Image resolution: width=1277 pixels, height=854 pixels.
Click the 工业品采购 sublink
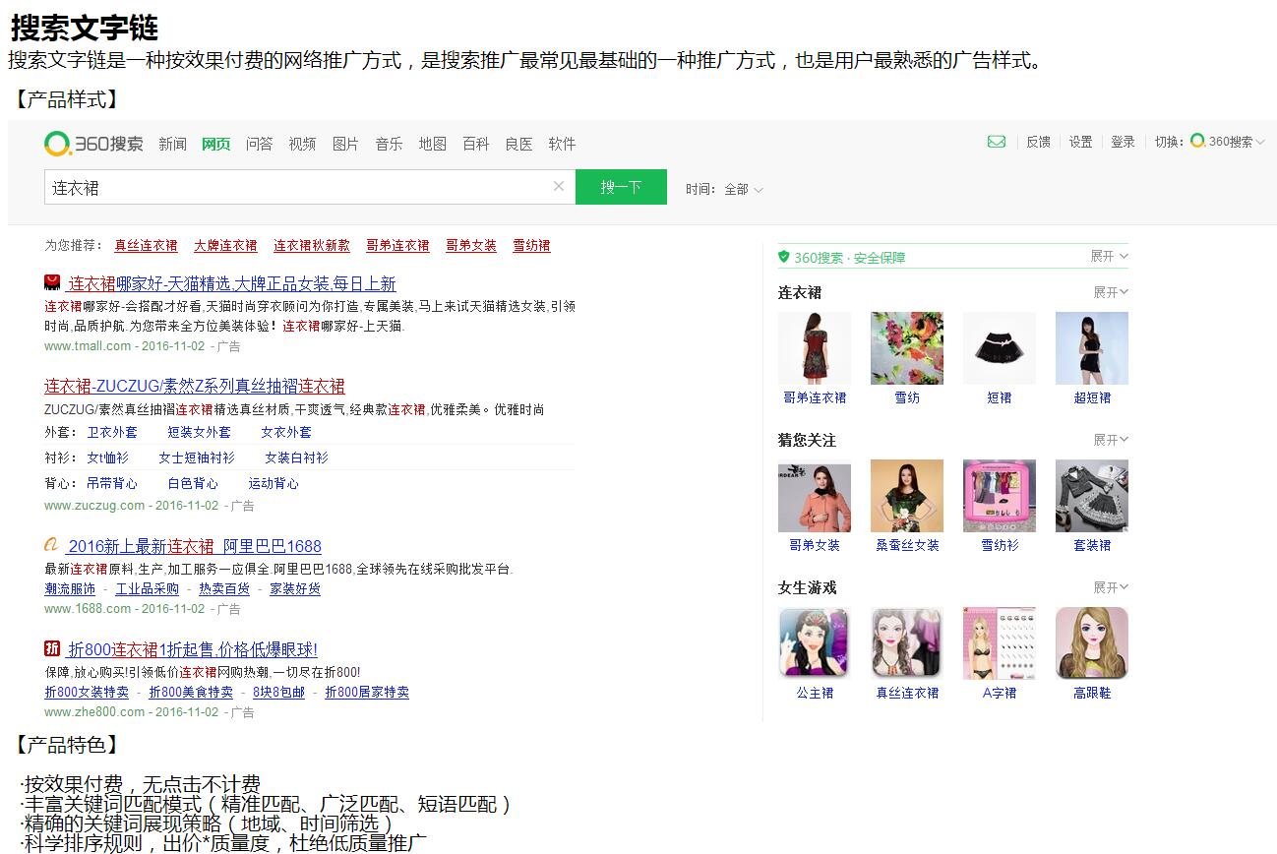tap(148, 588)
